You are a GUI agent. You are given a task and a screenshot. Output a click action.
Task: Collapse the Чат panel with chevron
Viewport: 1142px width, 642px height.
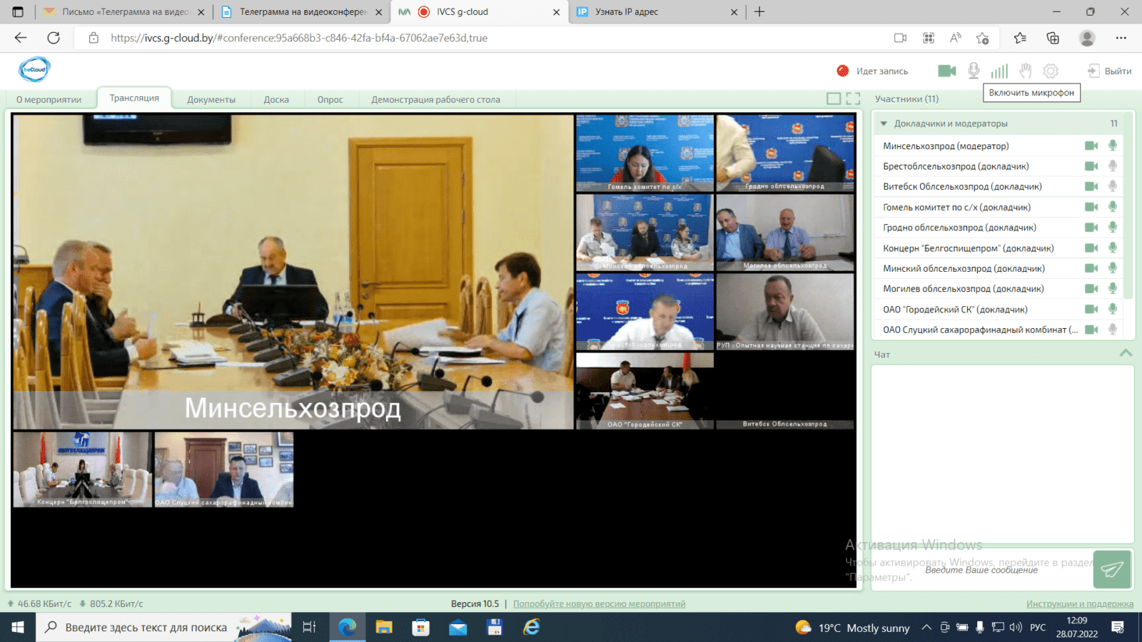(1126, 353)
